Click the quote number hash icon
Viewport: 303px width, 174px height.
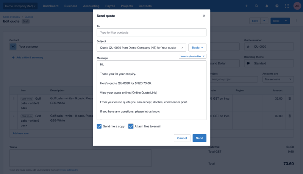coord(248,47)
